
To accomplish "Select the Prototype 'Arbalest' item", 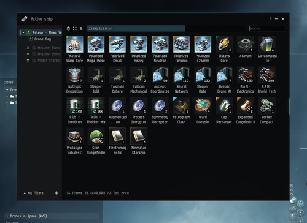I will point(75,141).
